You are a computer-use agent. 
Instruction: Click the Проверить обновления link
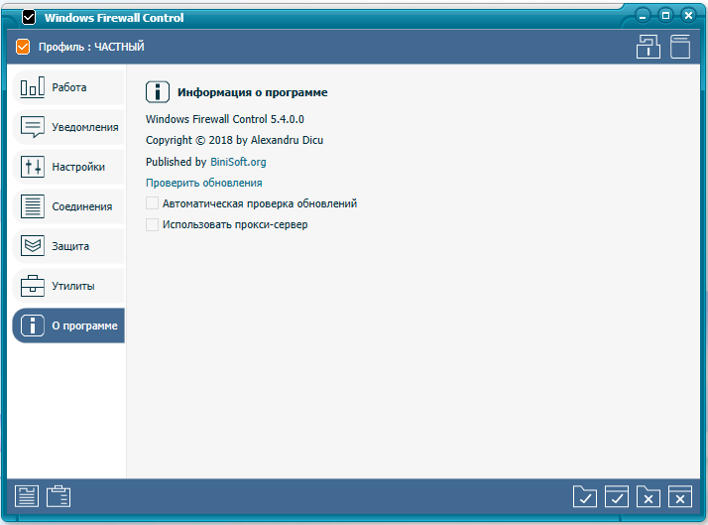(203, 183)
